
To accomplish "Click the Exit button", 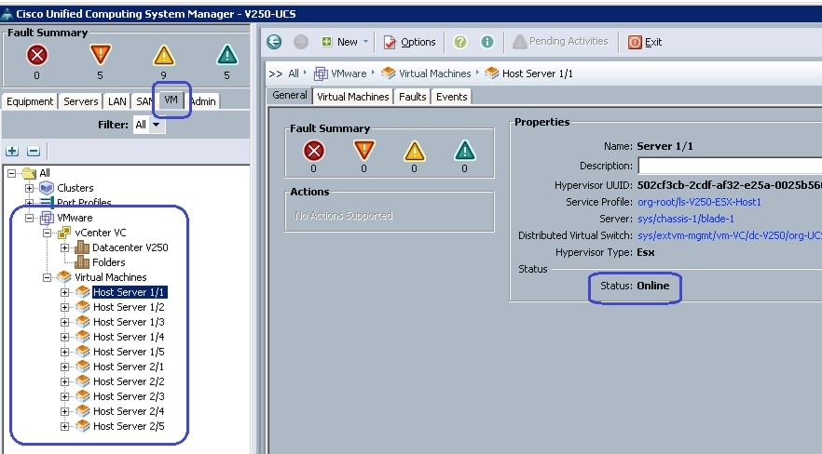I will 645,42.
